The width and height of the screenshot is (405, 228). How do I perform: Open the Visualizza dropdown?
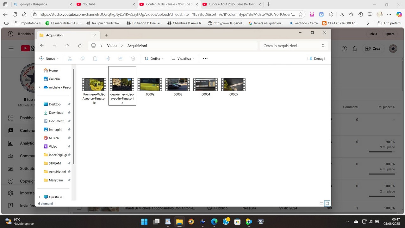[183, 59]
